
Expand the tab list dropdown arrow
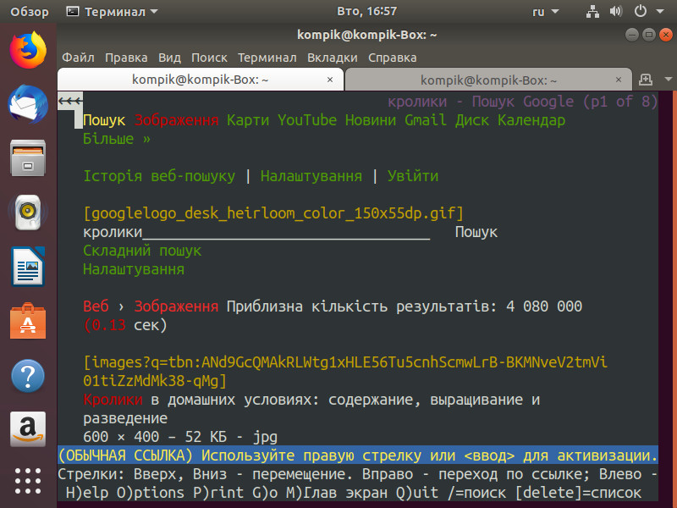(x=669, y=80)
